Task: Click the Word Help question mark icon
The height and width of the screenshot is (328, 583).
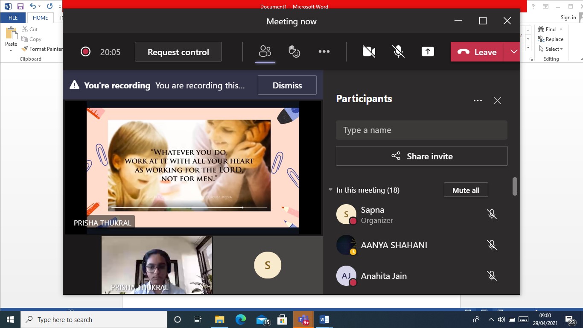Action: point(533,6)
